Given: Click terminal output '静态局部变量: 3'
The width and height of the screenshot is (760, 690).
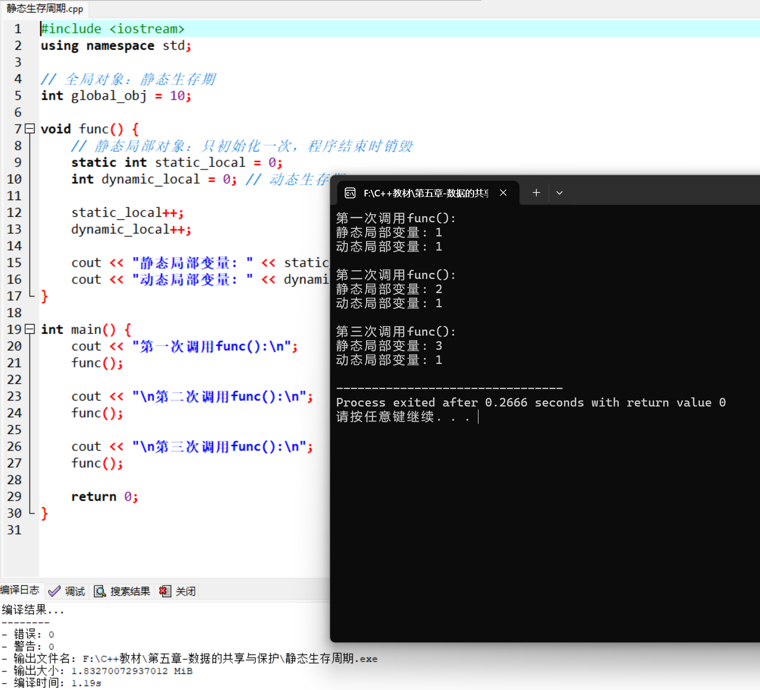Looking at the screenshot, I should tap(389, 346).
